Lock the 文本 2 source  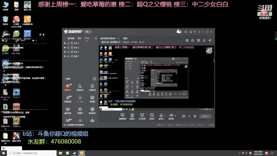pos(68,47)
